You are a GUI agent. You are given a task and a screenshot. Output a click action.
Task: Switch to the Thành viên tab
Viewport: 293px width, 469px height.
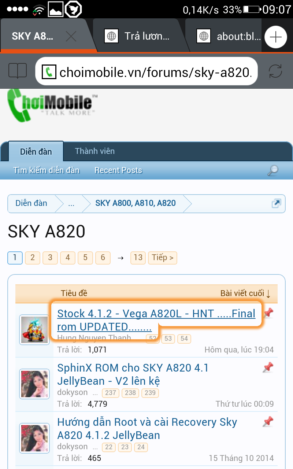coord(95,151)
